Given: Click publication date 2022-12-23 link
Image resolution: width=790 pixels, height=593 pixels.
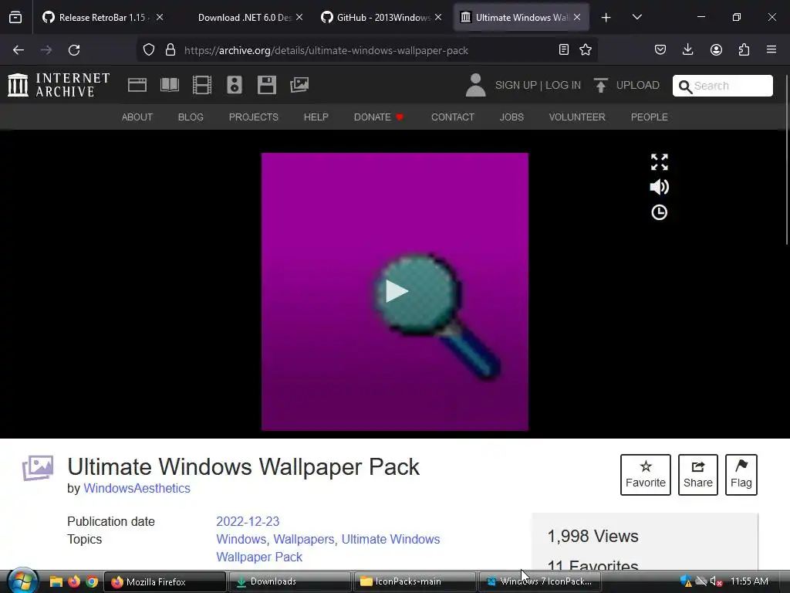Looking at the screenshot, I should [248, 521].
